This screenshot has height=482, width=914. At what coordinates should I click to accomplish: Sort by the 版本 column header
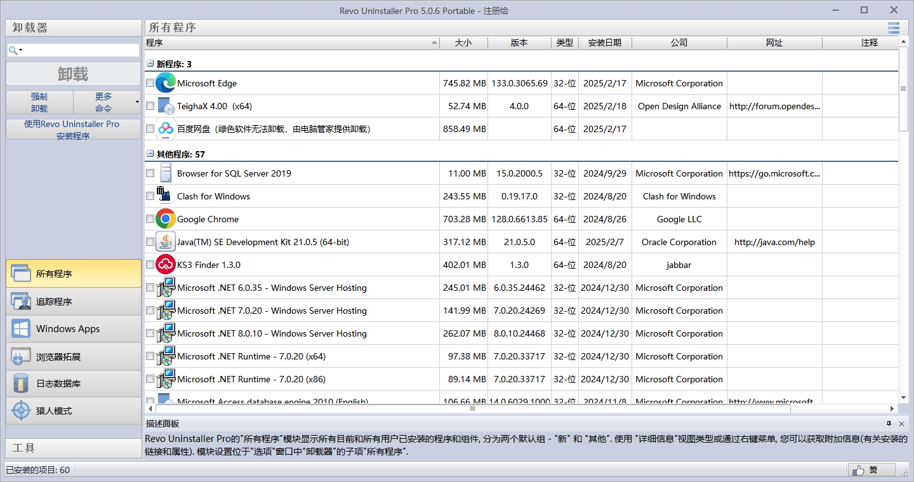519,43
